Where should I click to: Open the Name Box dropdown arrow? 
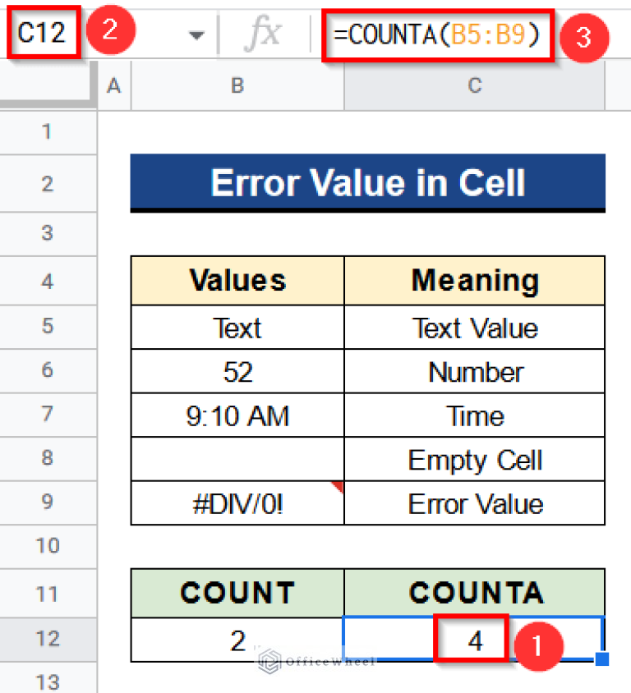point(196,34)
